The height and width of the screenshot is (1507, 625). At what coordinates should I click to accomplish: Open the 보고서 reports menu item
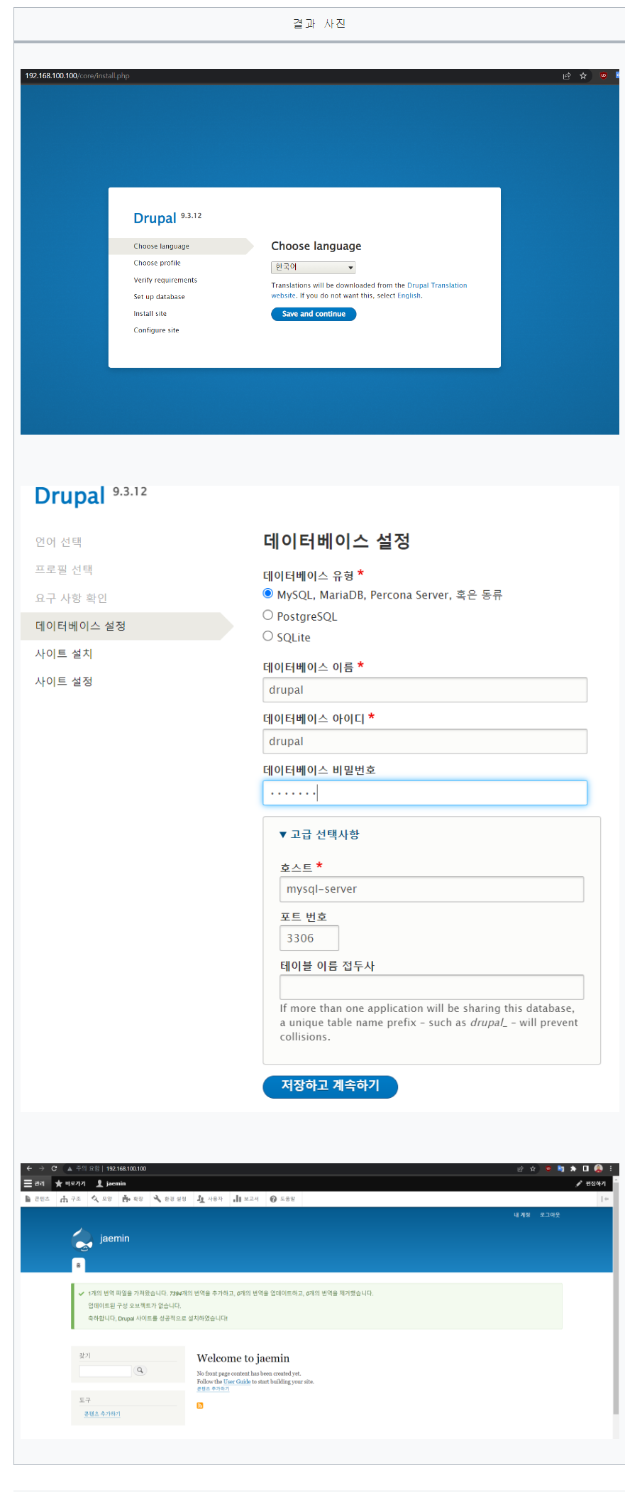(x=246, y=1199)
